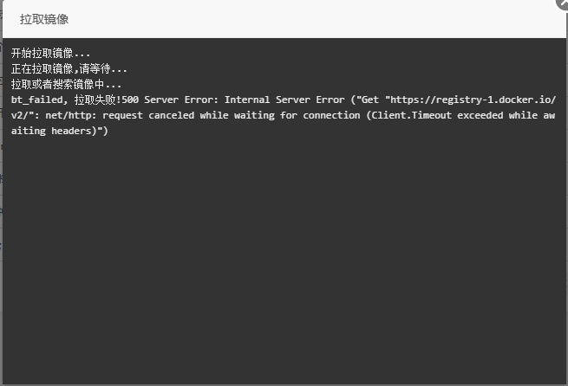Click the bt_failed text in log
This screenshot has height=386, width=568.
click(x=36, y=100)
